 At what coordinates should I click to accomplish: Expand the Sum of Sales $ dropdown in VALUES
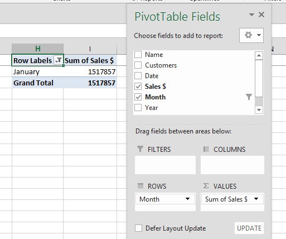coord(256,199)
